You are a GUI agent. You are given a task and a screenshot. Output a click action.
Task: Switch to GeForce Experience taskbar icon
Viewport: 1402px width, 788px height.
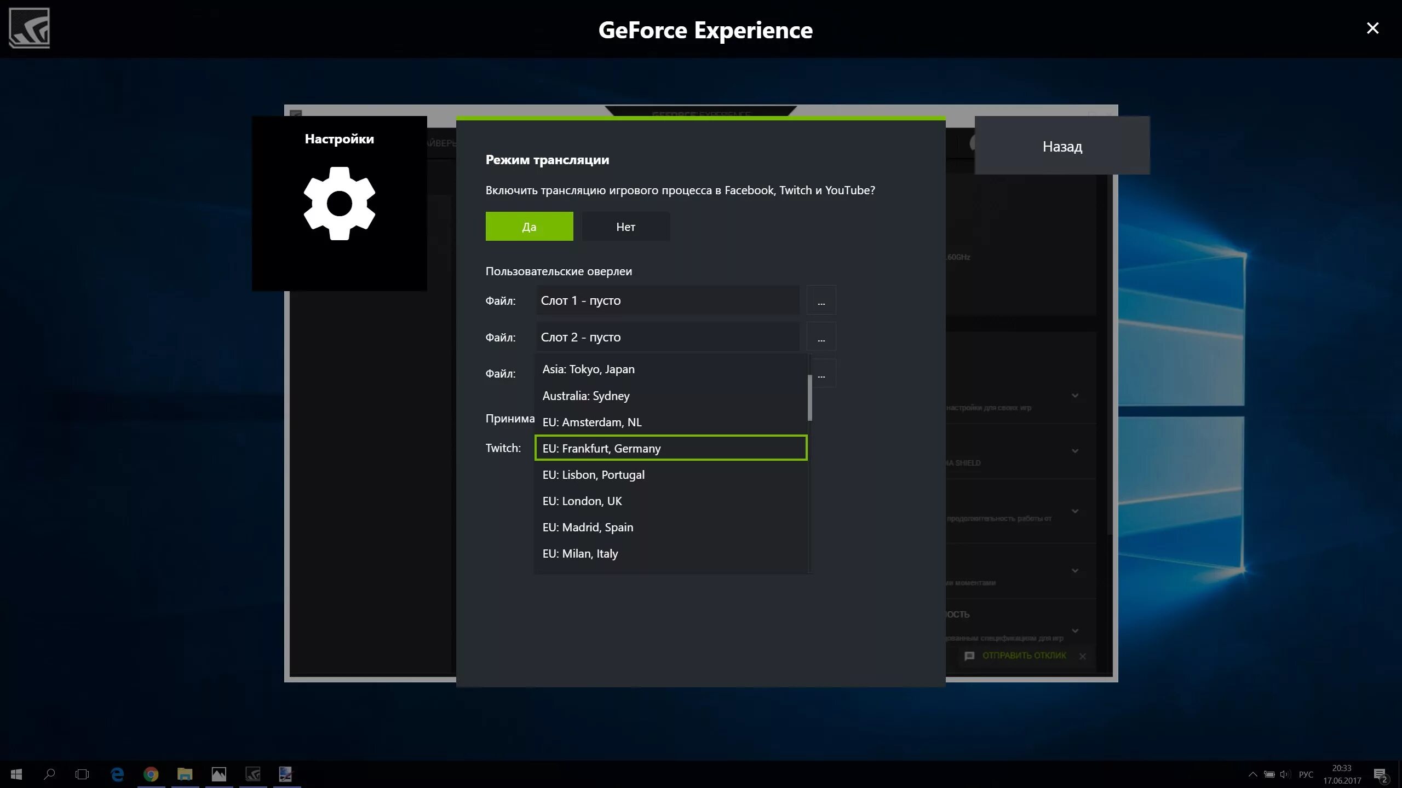253,774
